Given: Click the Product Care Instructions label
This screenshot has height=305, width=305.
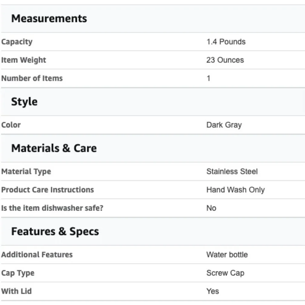Looking at the screenshot, I should 48,190.
